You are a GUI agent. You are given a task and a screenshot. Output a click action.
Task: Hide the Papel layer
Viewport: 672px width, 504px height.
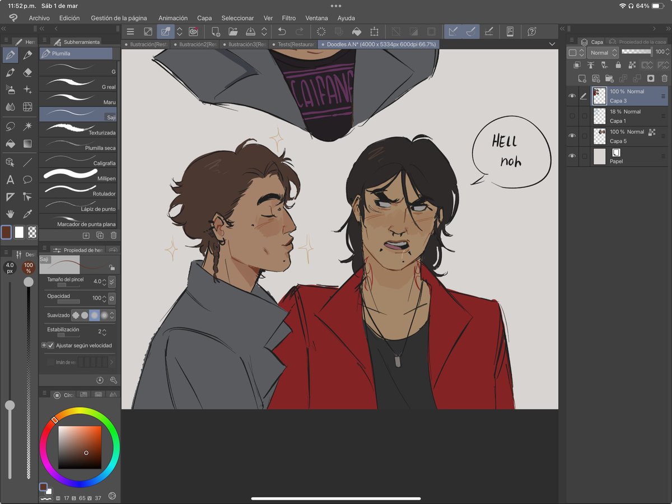pyautogui.click(x=572, y=156)
